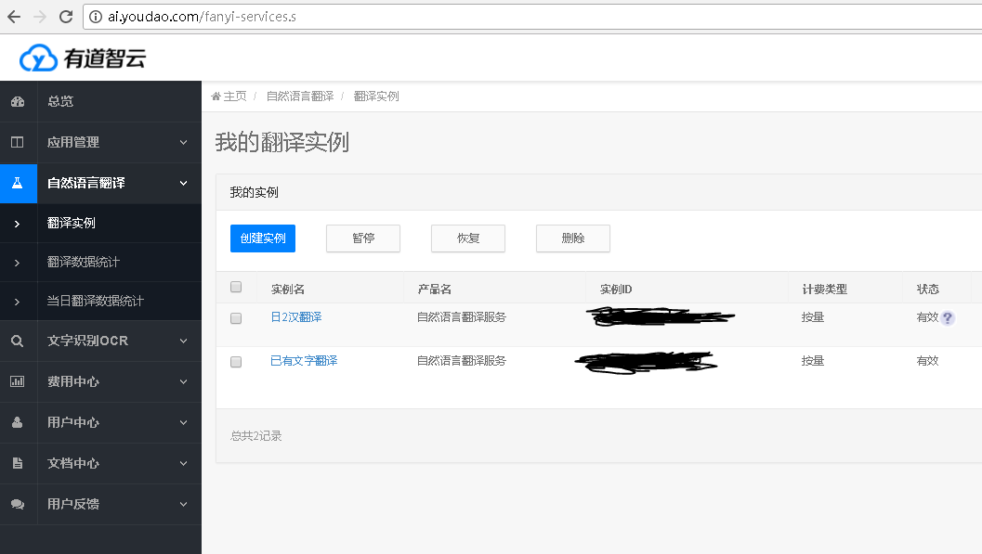The image size is (982, 554).
Task: Expand the 文字识别OCR chevron
Action: click(x=184, y=341)
